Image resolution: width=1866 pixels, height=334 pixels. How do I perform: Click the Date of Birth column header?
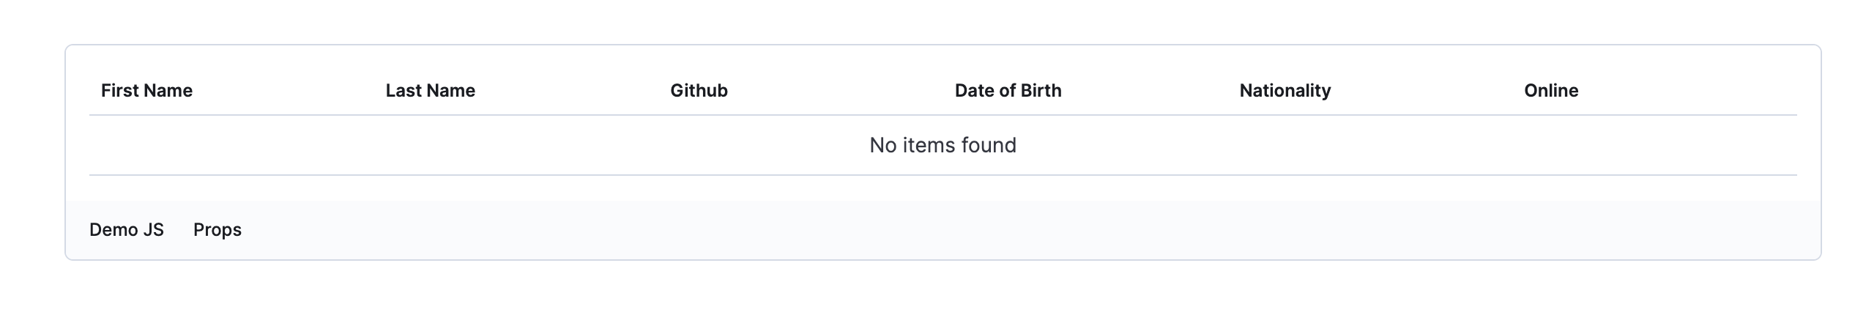click(1008, 91)
